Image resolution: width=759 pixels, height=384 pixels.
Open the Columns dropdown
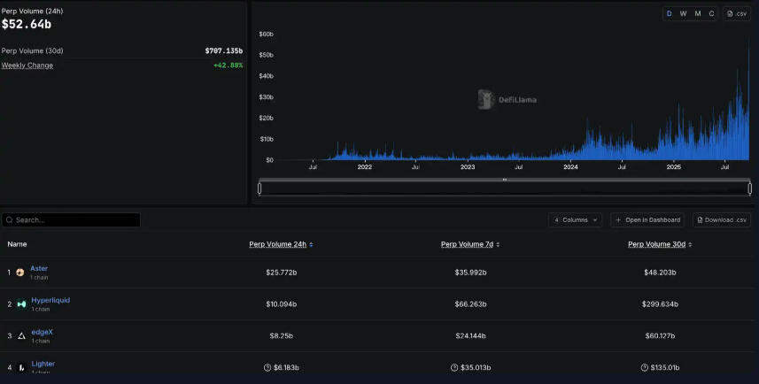click(x=576, y=219)
